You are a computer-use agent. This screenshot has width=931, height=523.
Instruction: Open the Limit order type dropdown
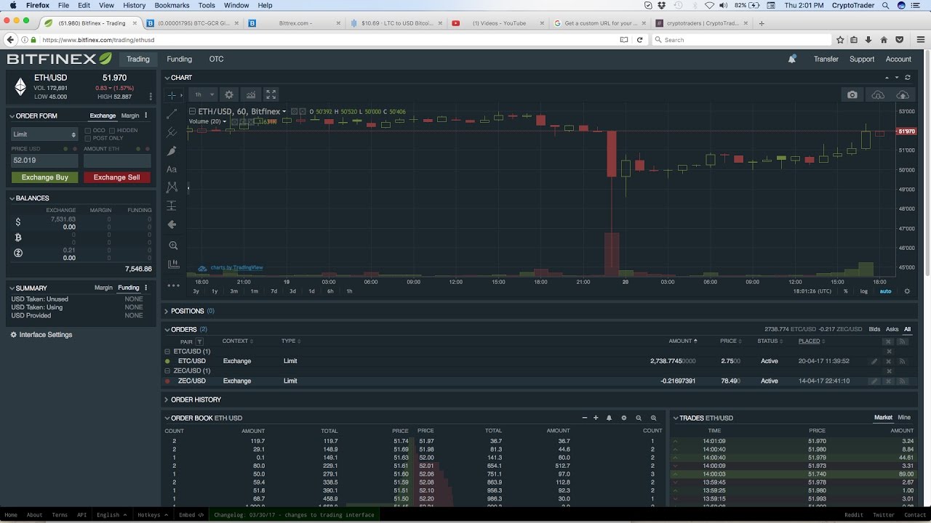coord(44,134)
